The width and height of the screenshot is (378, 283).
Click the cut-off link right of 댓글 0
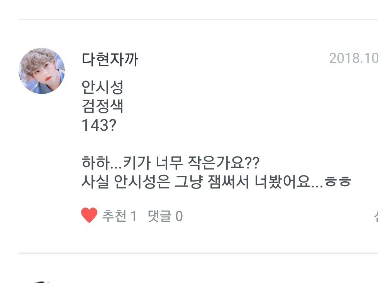tap(375, 216)
